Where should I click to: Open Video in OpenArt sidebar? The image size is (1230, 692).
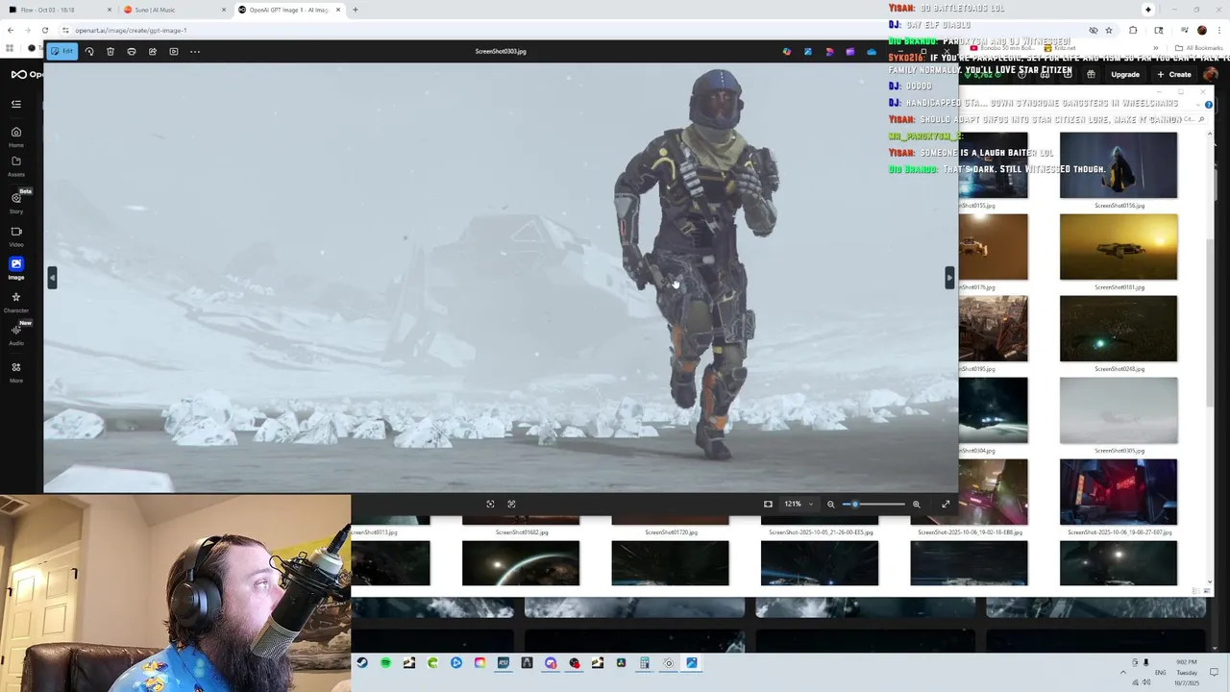[16, 235]
